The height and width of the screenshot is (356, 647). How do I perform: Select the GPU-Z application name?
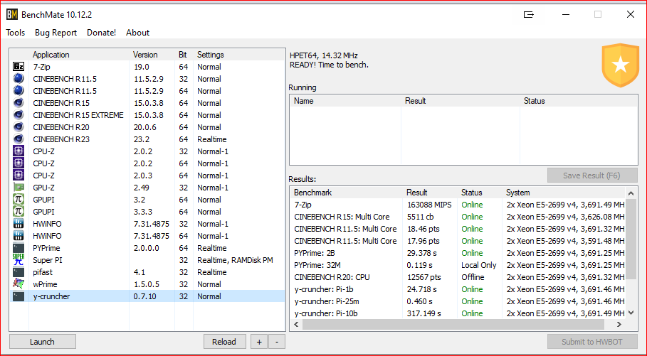pos(43,188)
